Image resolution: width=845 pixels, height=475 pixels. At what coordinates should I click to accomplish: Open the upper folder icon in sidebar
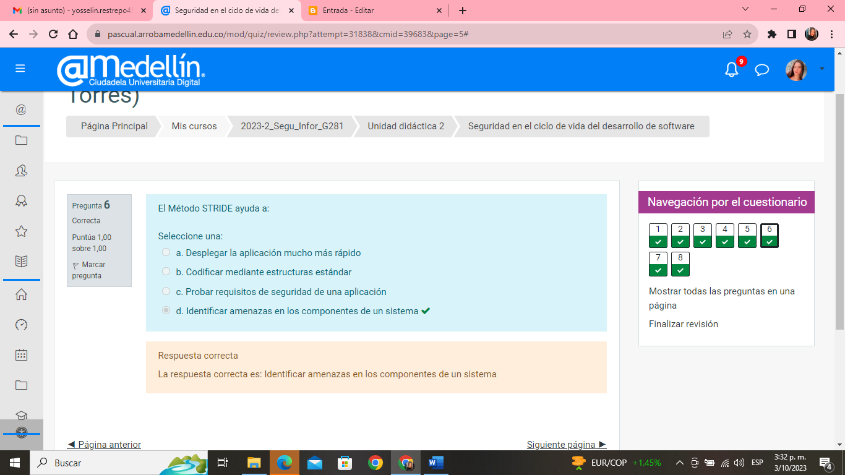(21, 140)
